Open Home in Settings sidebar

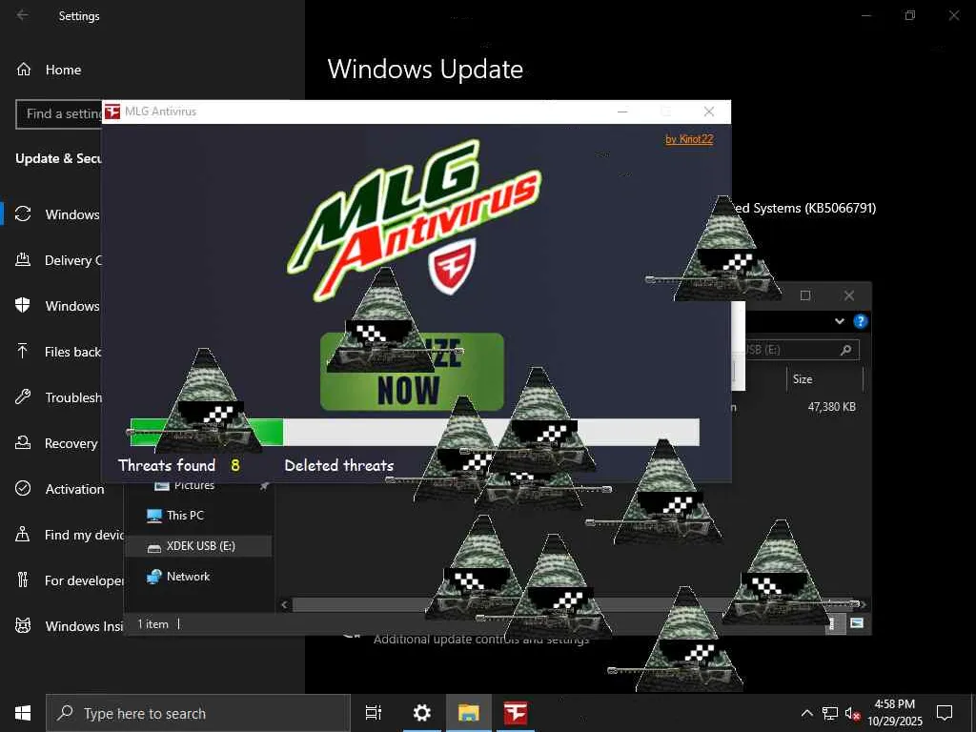[63, 70]
